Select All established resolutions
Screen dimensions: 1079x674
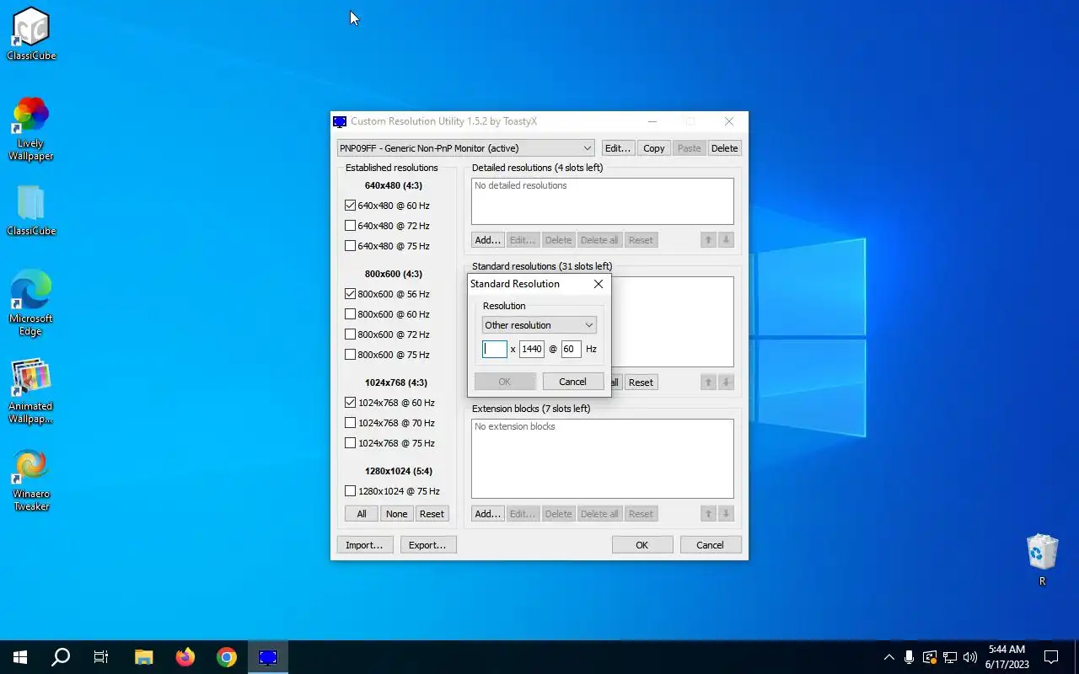(362, 514)
